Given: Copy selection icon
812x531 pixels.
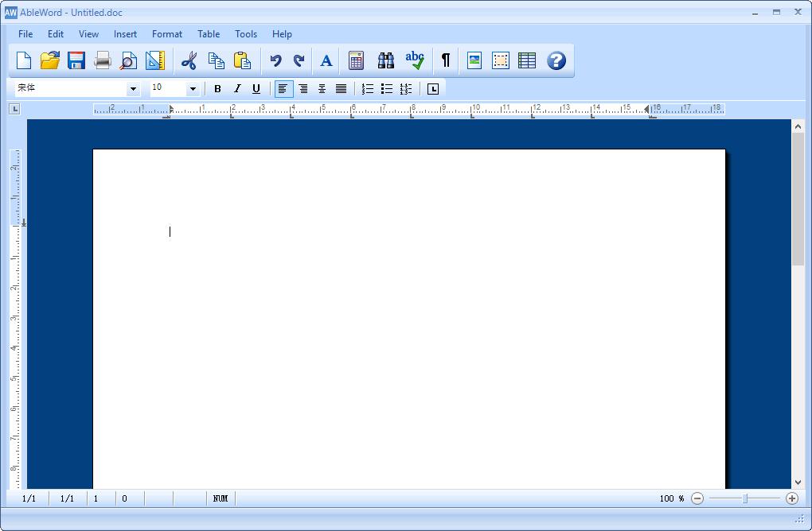Looking at the screenshot, I should click(216, 60).
